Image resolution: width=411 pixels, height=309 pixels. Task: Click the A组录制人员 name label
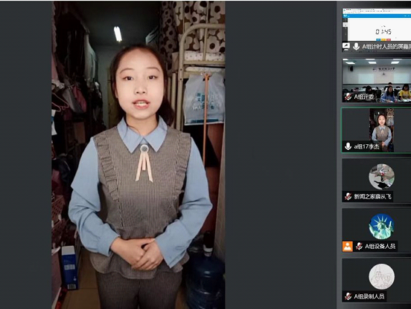(369, 296)
